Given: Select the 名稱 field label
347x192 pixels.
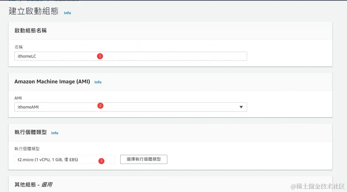Looking at the screenshot, I should point(19,47).
